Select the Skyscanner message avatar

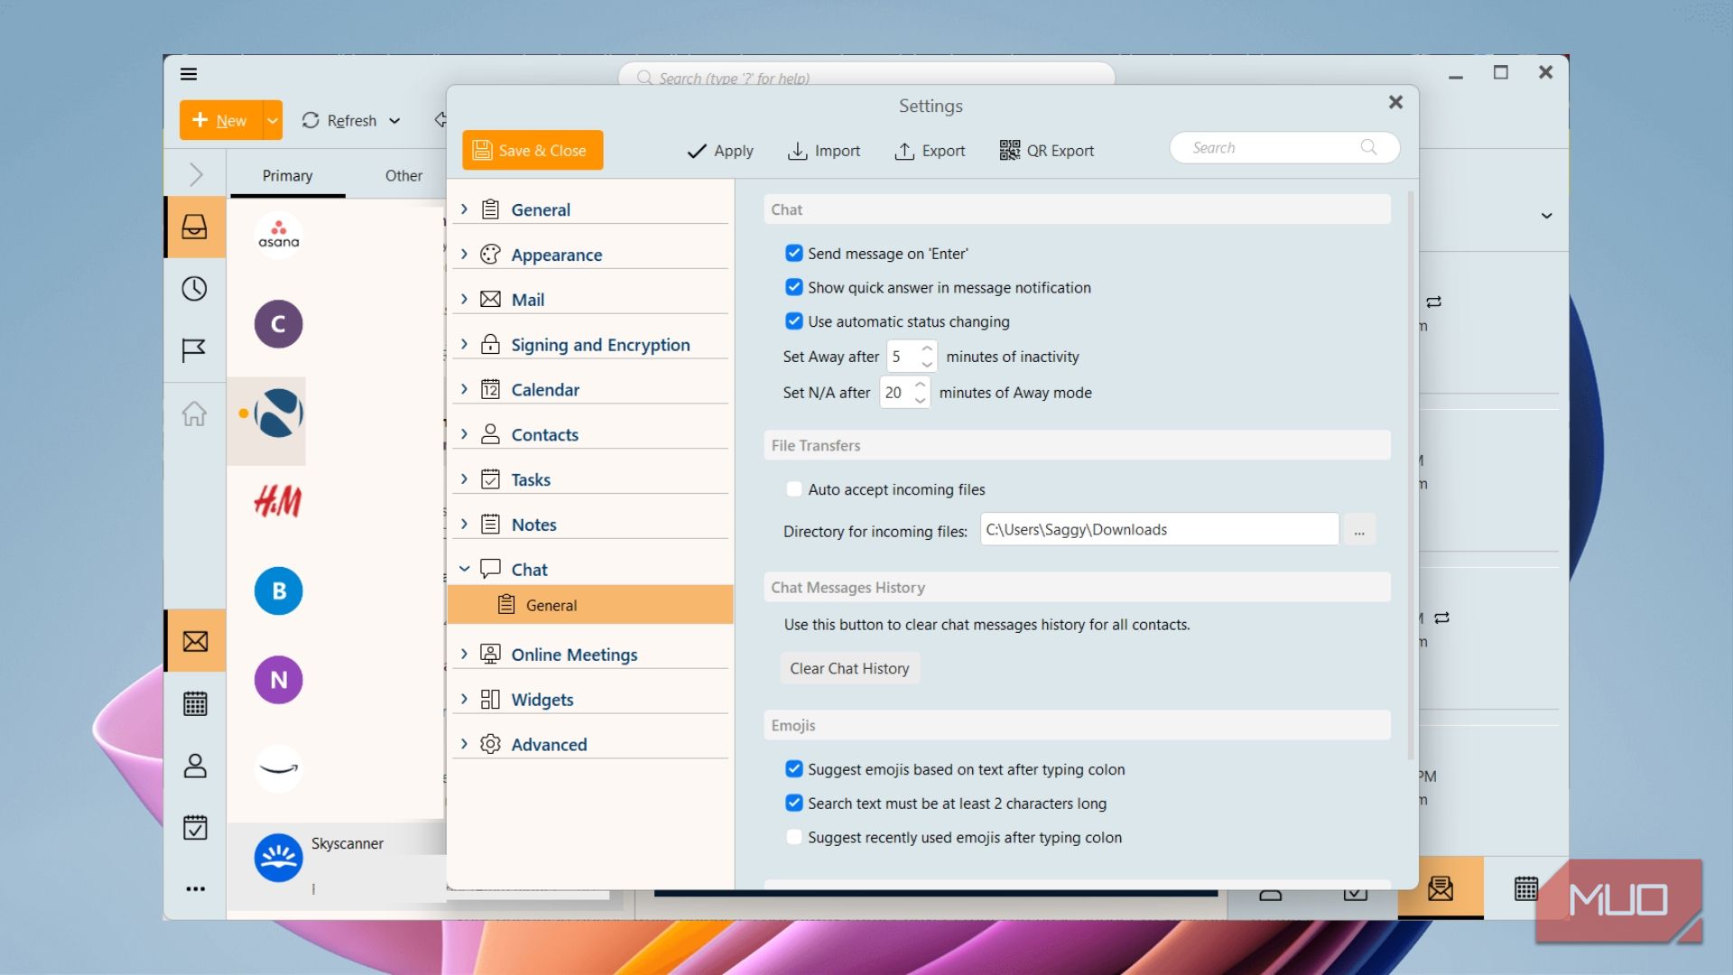coord(278,858)
